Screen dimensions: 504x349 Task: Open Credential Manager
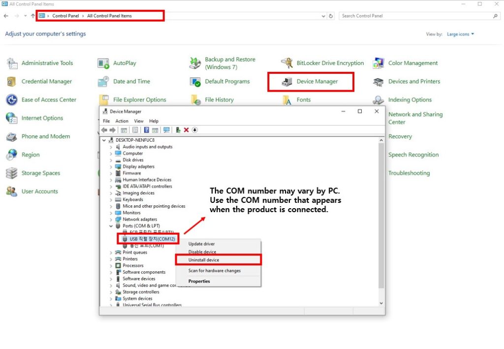pos(46,82)
